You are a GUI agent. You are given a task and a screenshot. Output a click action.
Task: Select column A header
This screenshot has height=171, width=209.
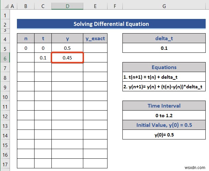(x=12, y=6)
